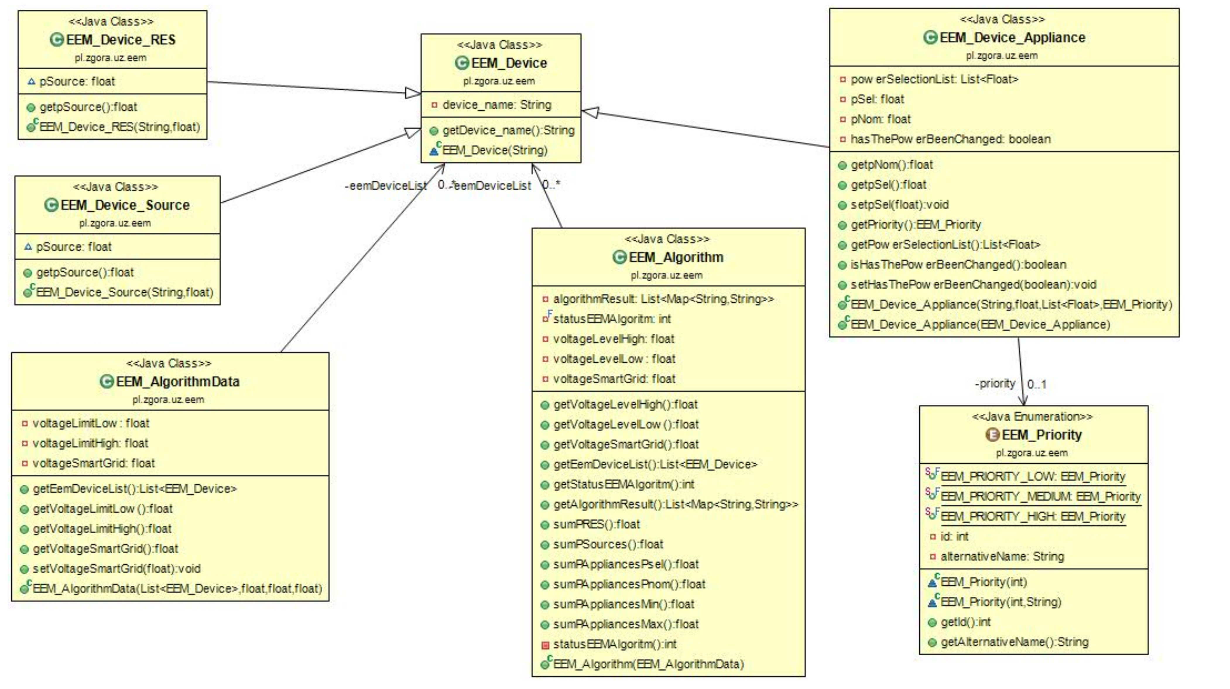Click the EEM_Device_Appliance class icon
This screenshot has width=1230, height=689.
(930, 37)
